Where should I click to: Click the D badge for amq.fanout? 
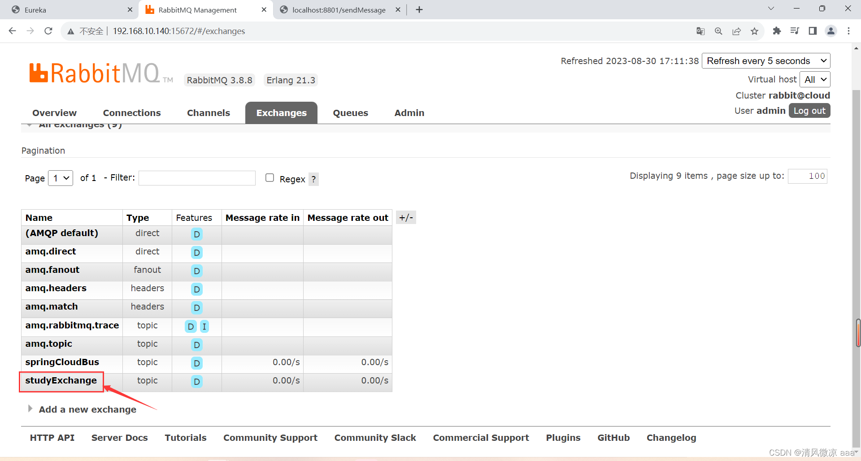196,271
